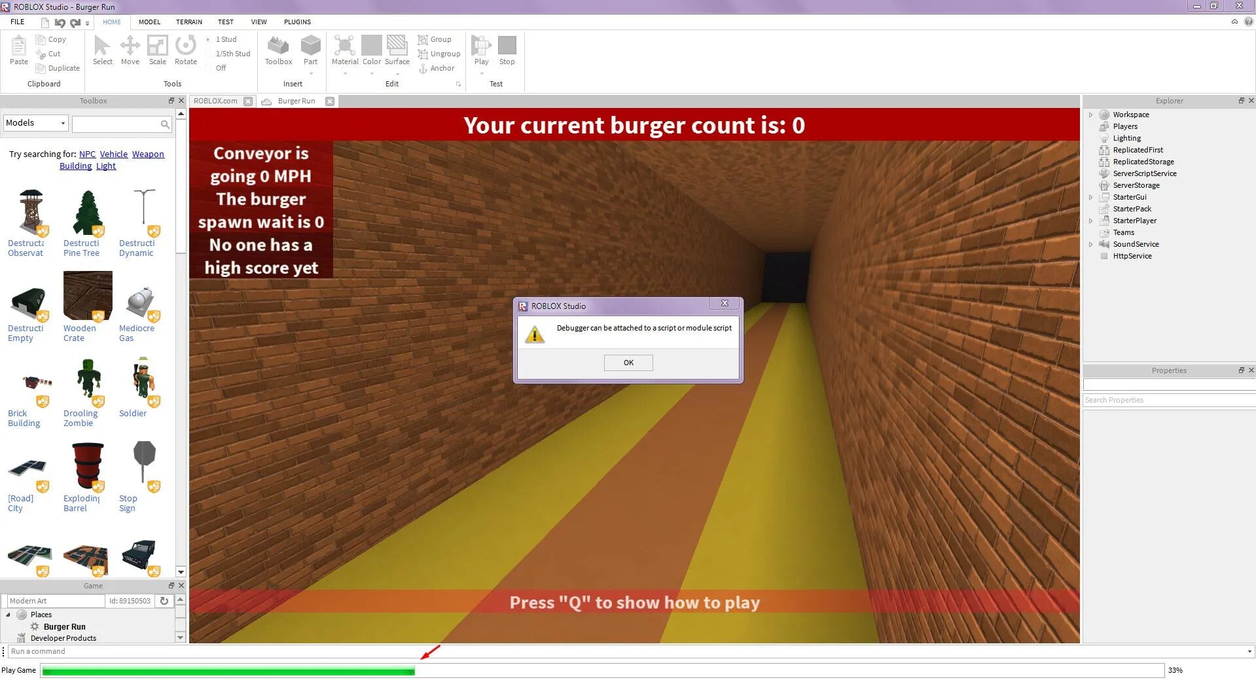The width and height of the screenshot is (1256, 680).
Task: Select the Off snapping option
Action: 216,68
